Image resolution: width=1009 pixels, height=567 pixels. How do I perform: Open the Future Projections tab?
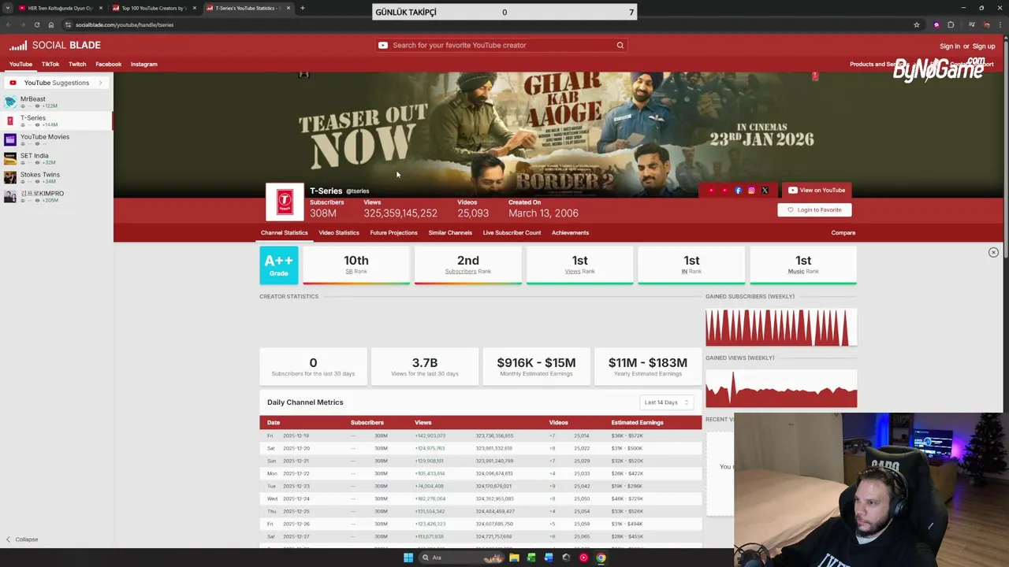point(393,232)
